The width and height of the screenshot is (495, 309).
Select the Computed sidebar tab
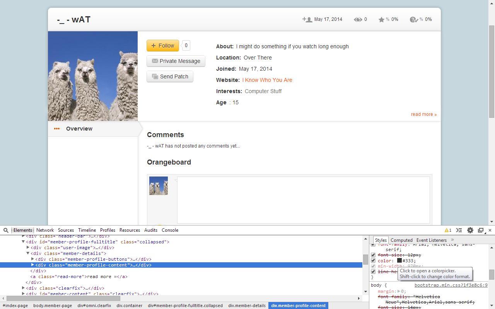(401, 240)
